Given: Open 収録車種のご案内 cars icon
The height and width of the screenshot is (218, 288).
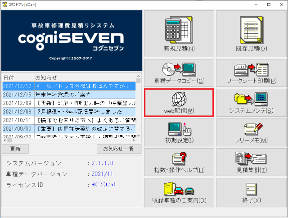Looking at the screenshot, I should click(179, 188).
